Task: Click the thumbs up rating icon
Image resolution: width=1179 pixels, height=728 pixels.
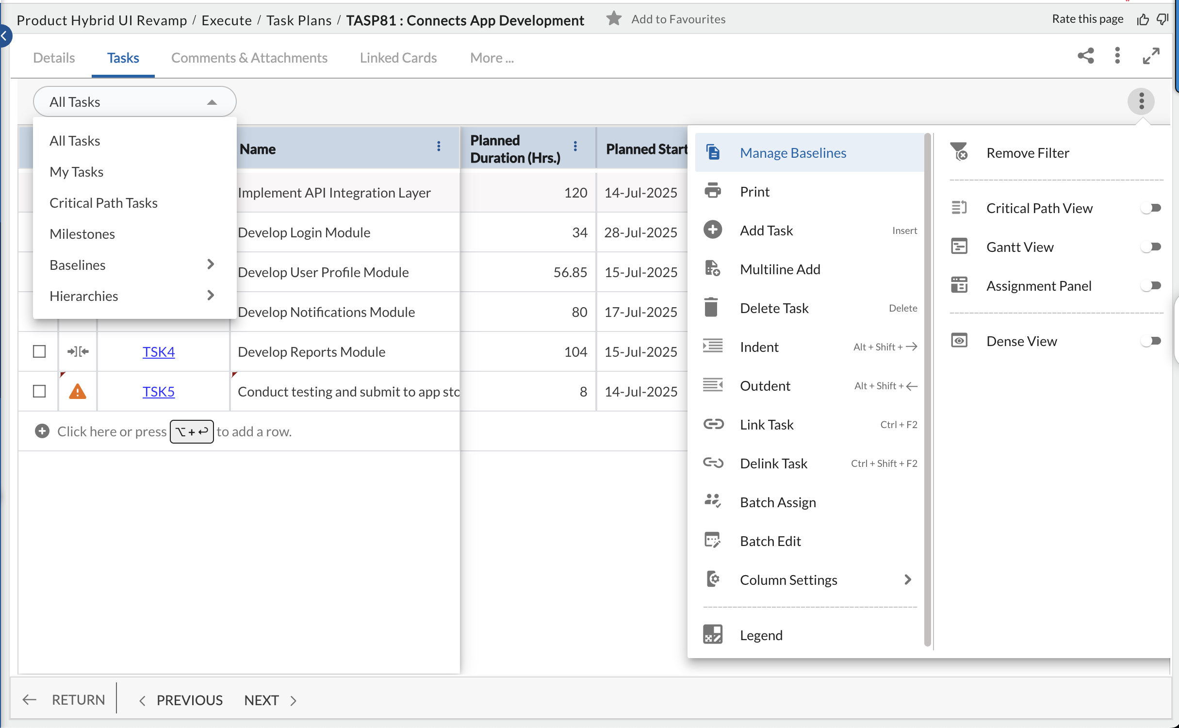Action: 1143,19
